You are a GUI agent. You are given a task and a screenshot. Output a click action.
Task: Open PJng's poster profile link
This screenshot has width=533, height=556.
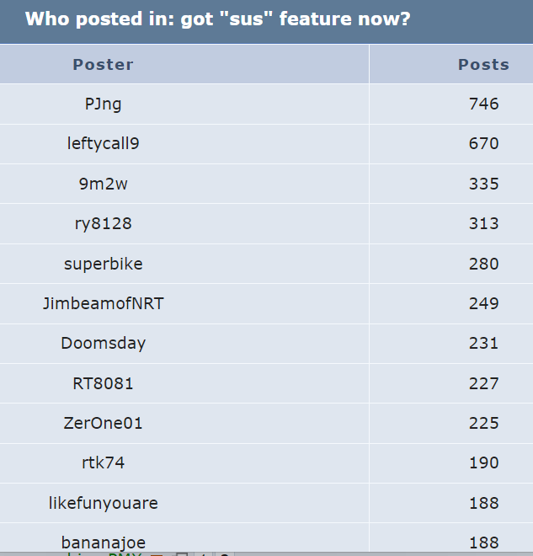pyautogui.click(x=103, y=104)
